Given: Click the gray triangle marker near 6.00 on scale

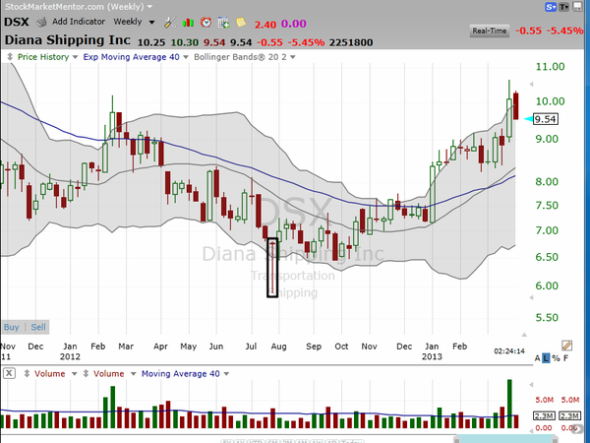Looking at the screenshot, I should point(531,297).
